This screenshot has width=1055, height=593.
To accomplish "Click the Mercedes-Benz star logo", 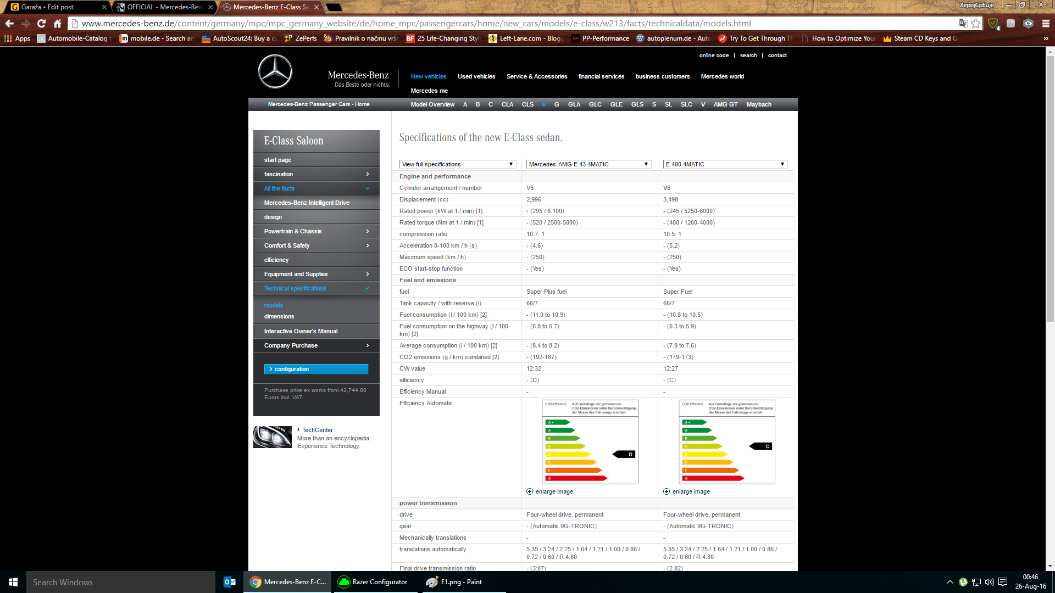I will (275, 71).
